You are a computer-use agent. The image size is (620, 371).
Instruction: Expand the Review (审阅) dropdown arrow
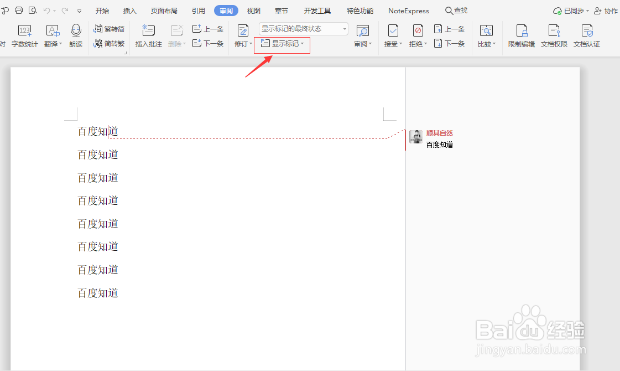[370, 44]
